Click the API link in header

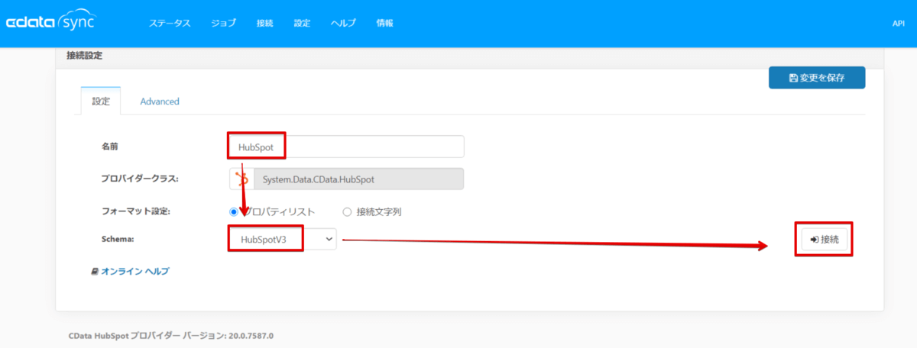tap(899, 24)
